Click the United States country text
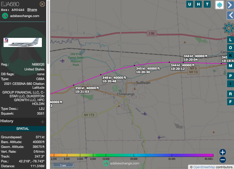Viewport: 234px width, 169px height. [x=35, y=69]
